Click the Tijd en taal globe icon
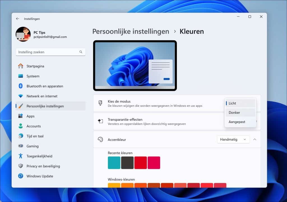 pyautogui.click(x=21, y=136)
